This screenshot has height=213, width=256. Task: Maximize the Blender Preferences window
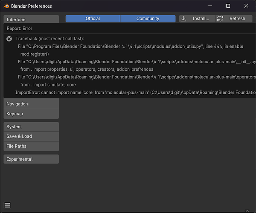[228, 6]
